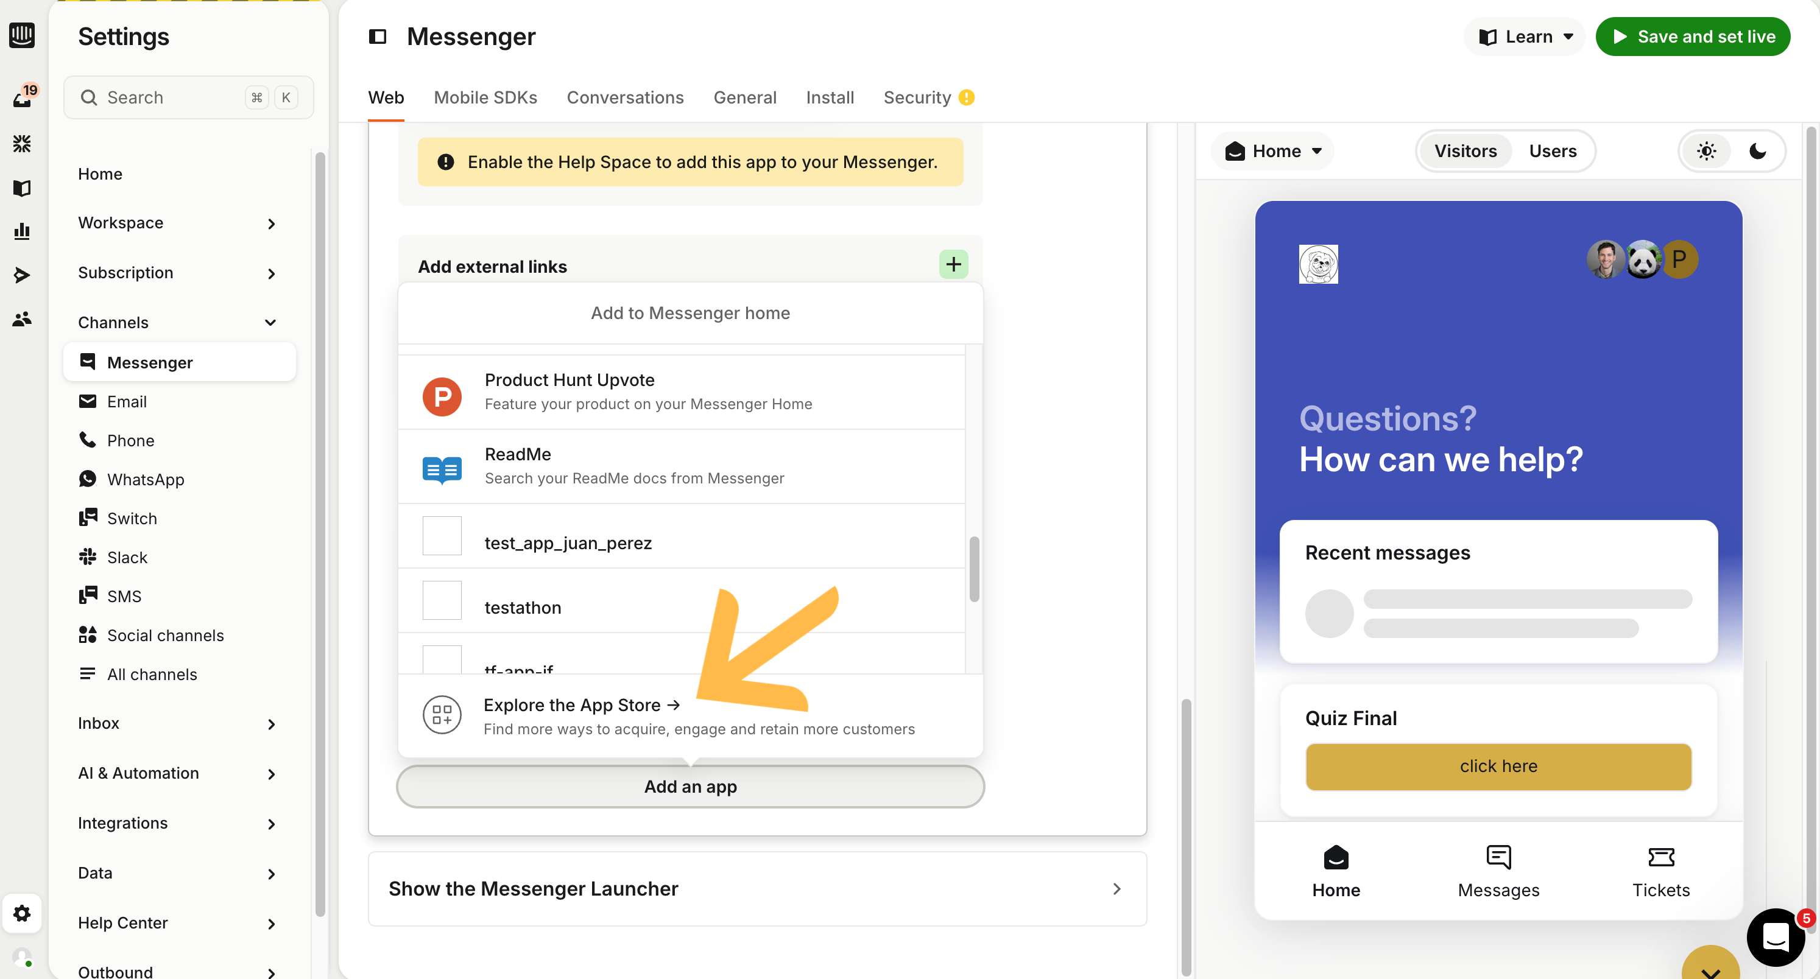Open Messages tab in messenger preview
1820x979 pixels.
point(1498,870)
